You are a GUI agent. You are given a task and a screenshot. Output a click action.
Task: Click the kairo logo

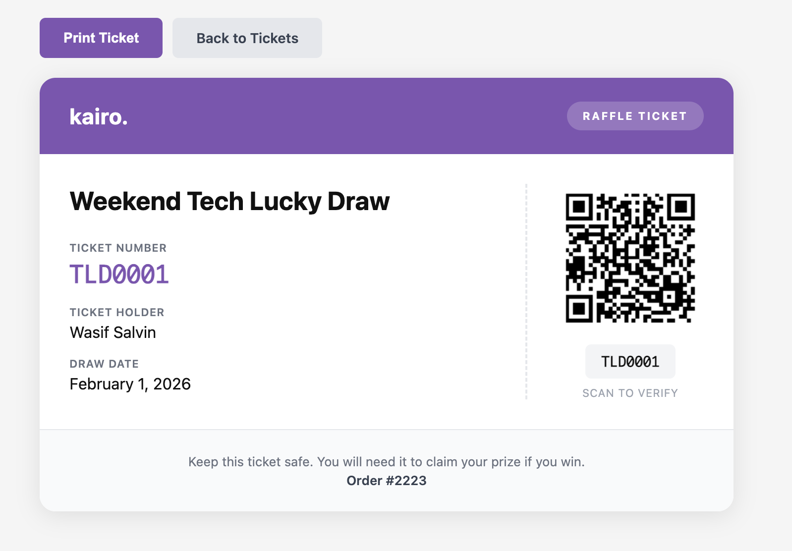(x=99, y=117)
